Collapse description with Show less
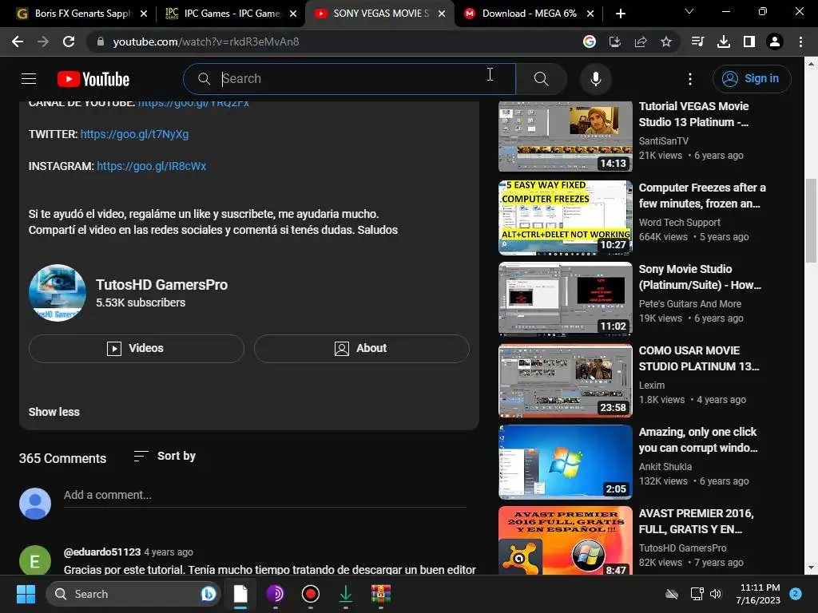818x613 pixels. coord(54,412)
